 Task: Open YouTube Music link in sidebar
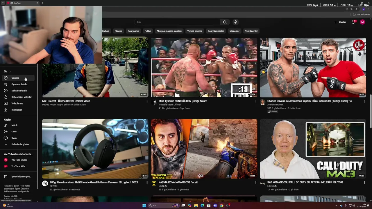(x=18, y=160)
